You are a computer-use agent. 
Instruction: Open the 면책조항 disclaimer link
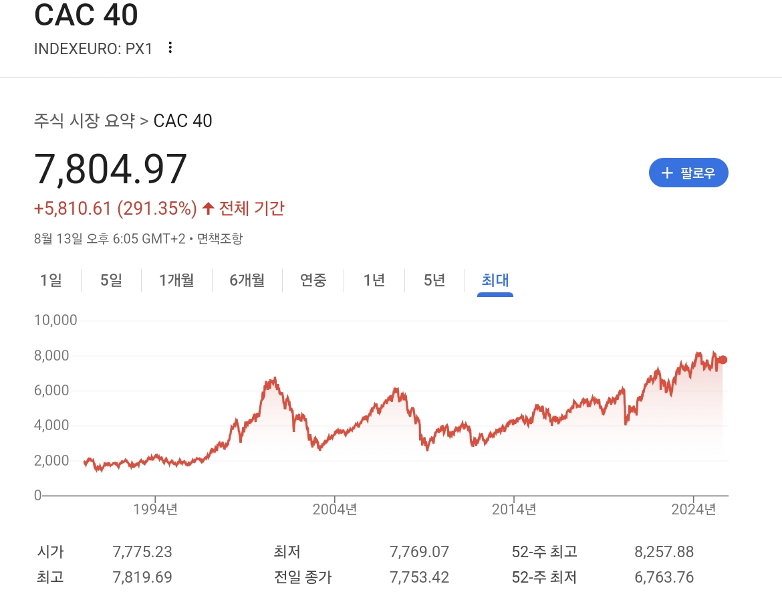(220, 239)
